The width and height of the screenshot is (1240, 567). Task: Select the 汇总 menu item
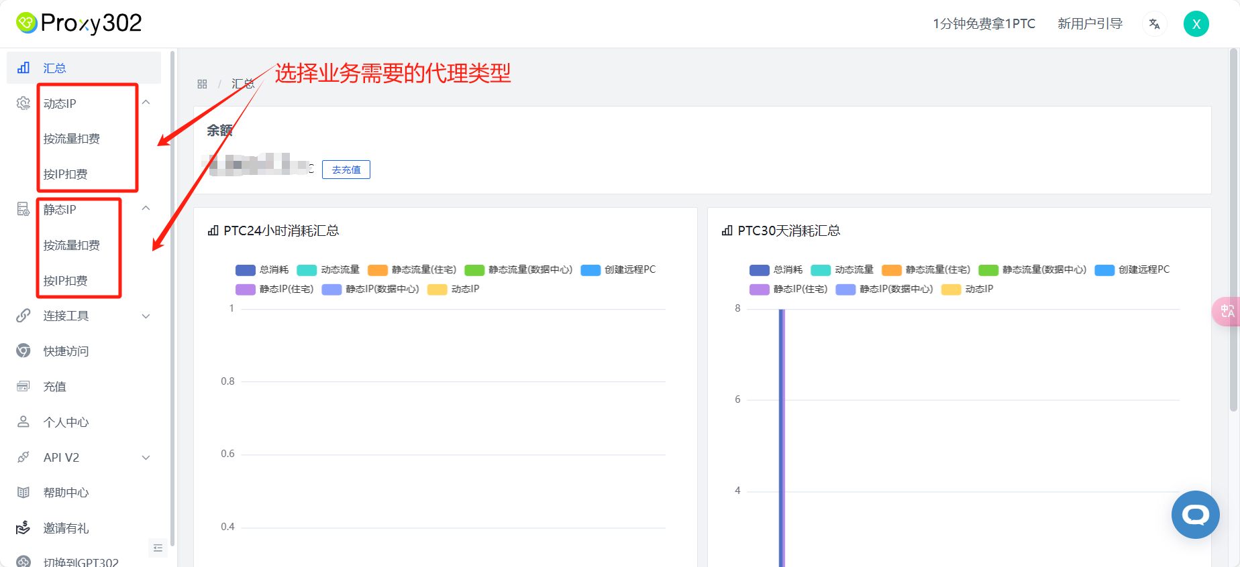click(84, 68)
